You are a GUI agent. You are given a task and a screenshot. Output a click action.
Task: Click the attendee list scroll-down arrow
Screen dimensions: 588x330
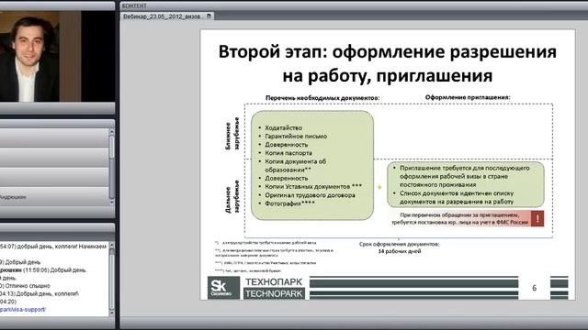111,202
